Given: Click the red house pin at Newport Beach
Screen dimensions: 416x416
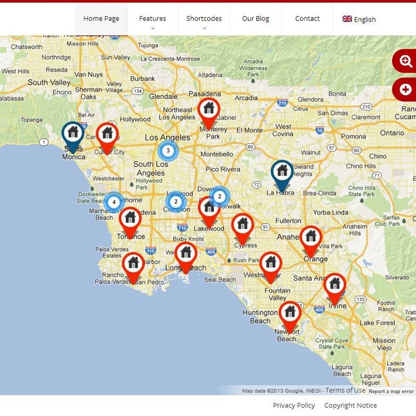Looking at the screenshot, I should [290, 317].
